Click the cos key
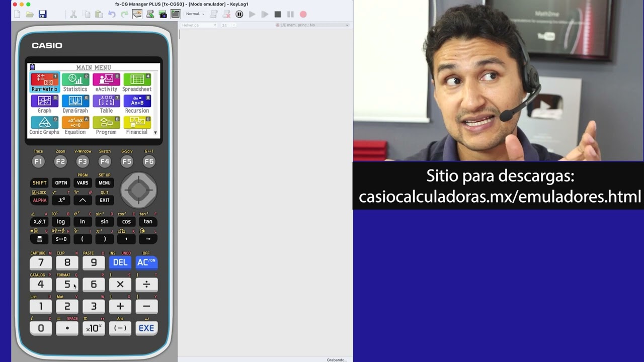The height and width of the screenshot is (362, 644). [x=126, y=222]
